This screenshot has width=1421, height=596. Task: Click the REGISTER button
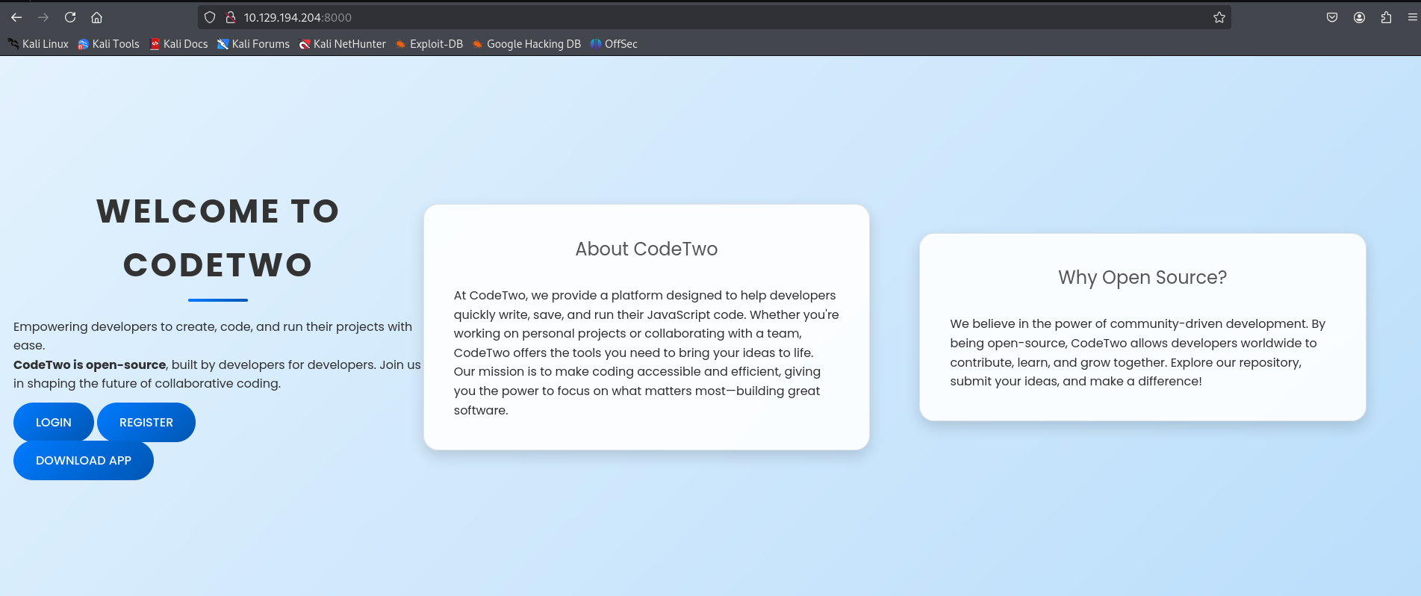(146, 422)
